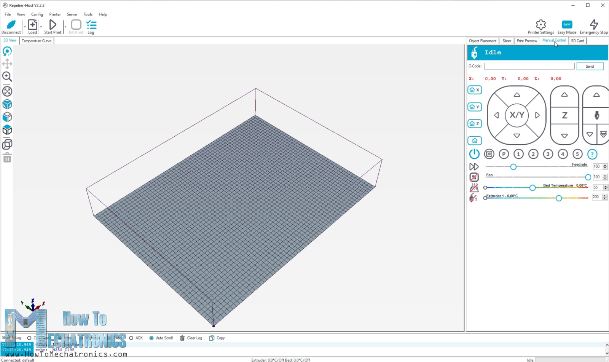The width and height of the screenshot is (609, 362).
Task: Toggle the fan off
Action: click(x=474, y=177)
